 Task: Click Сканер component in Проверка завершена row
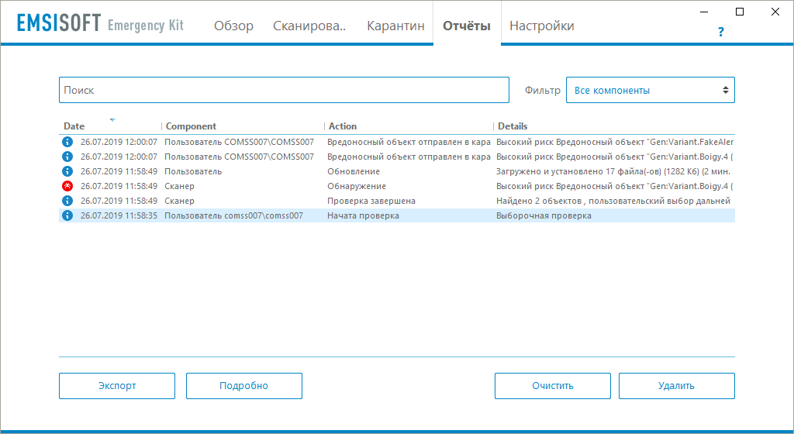[179, 201]
